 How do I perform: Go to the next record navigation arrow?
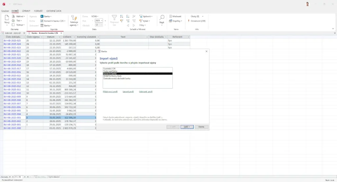(x=24, y=177)
